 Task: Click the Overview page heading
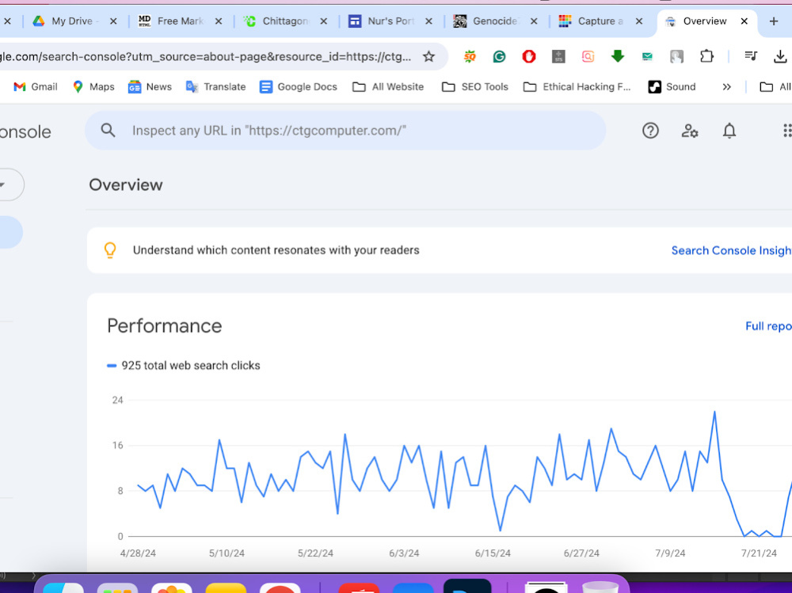(126, 185)
